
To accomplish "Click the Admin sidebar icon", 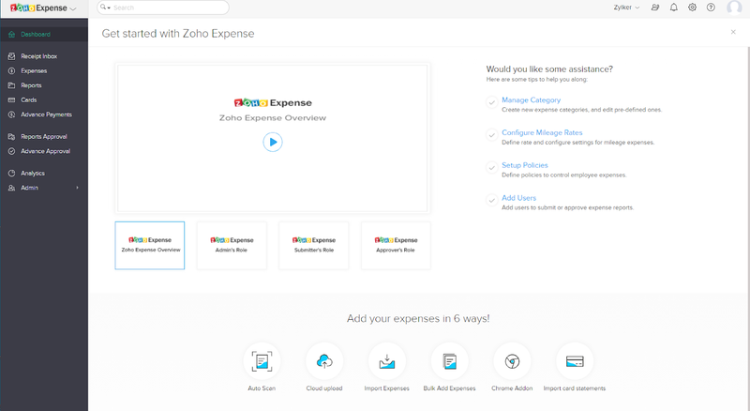I will coord(11,188).
